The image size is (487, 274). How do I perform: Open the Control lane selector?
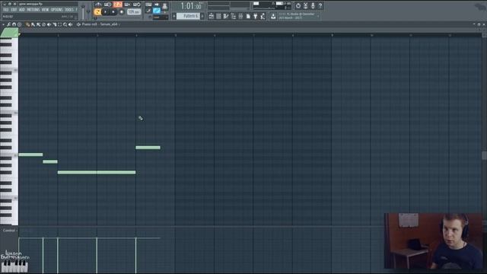pyautogui.click(x=9, y=231)
